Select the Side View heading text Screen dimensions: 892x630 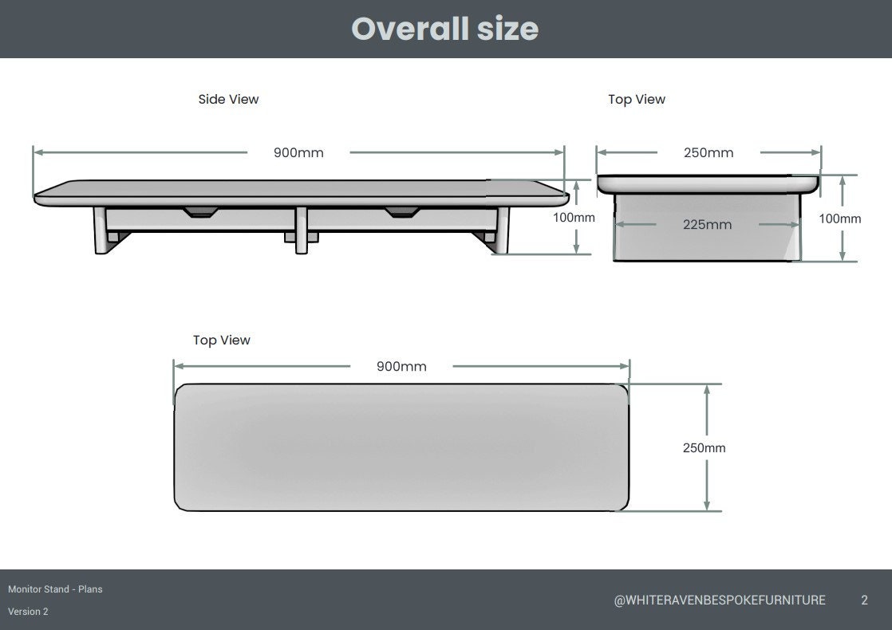click(x=228, y=99)
